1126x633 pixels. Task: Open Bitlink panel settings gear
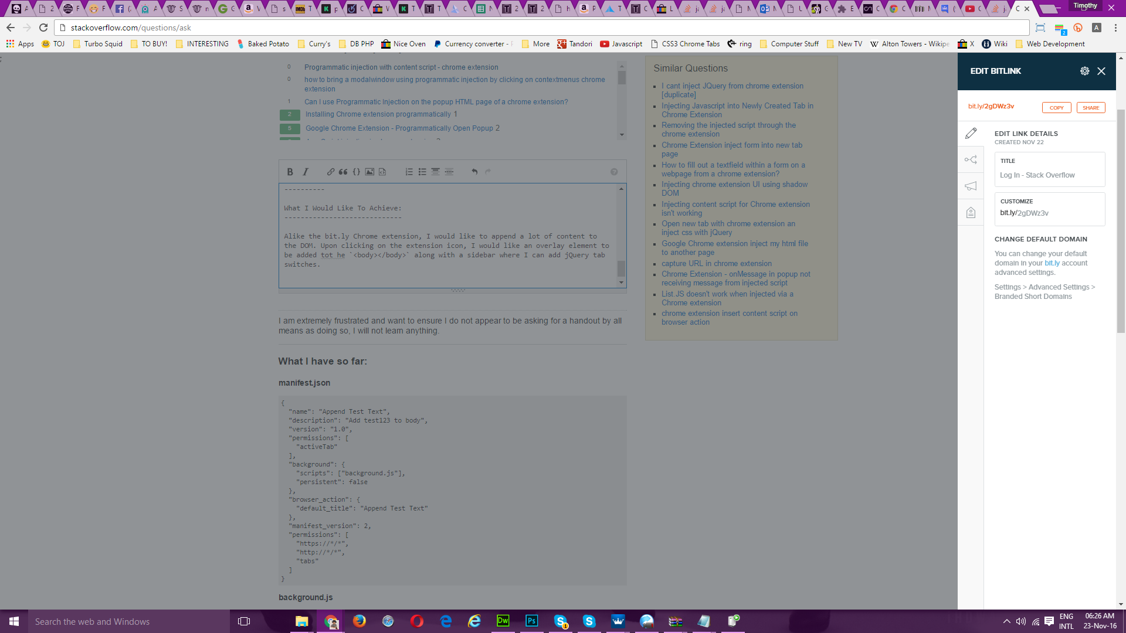coord(1084,71)
